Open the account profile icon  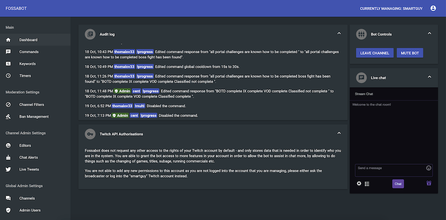pos(433,8)
